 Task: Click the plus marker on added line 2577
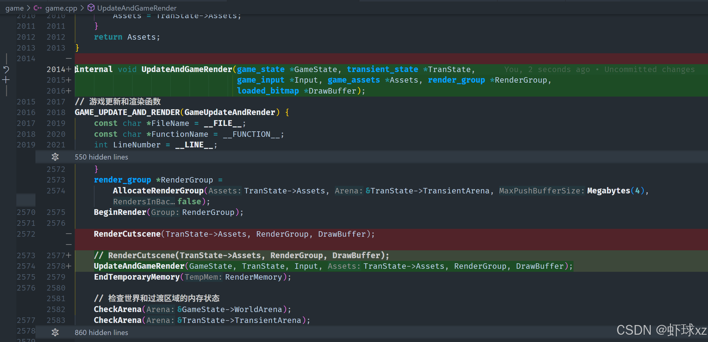pyautogui.click(x=69, y=255)
